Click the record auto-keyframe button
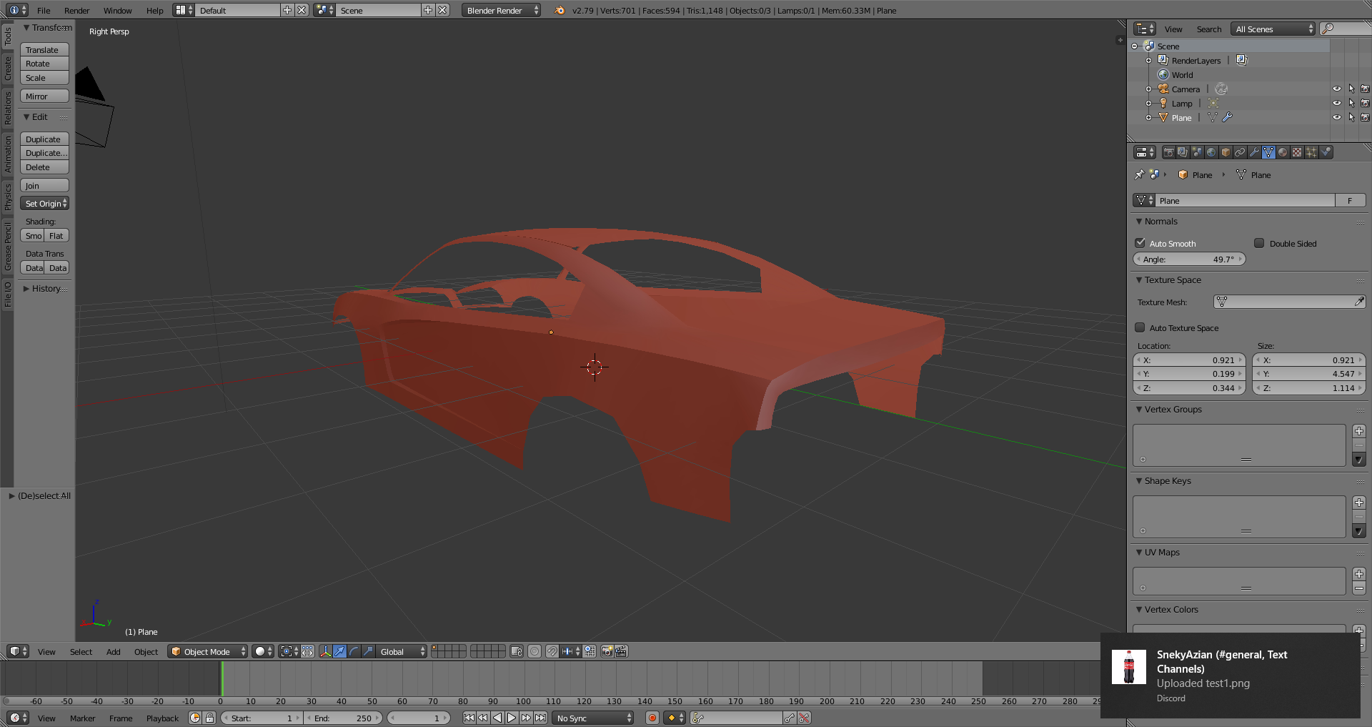 tap(652, 718)
